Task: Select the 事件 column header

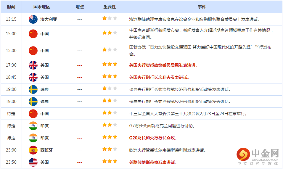Action: tap(202, 7)
